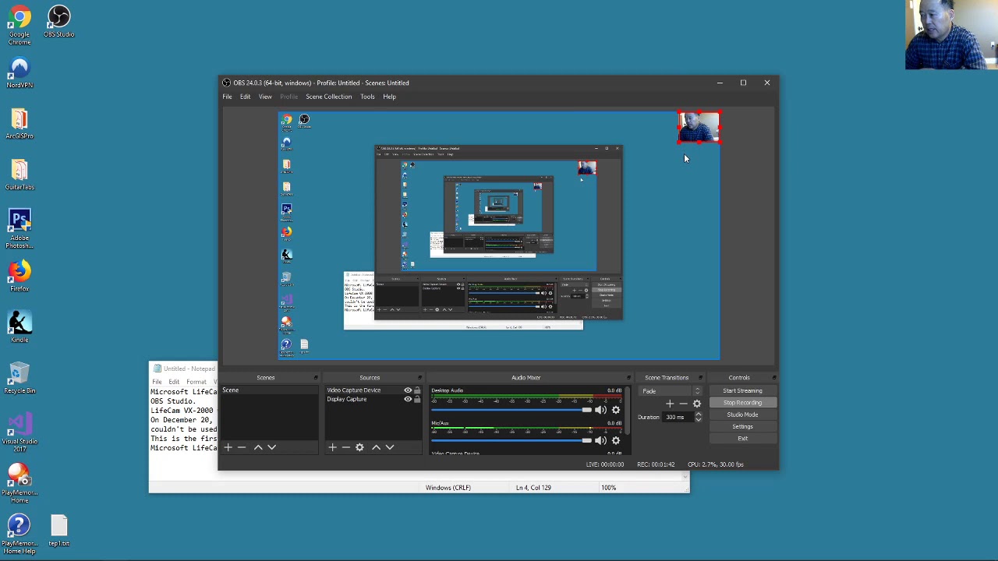Toggle visibility of Video Capture Device source
The width and height of the screenshot is (998, 561).
coord(407,390)
